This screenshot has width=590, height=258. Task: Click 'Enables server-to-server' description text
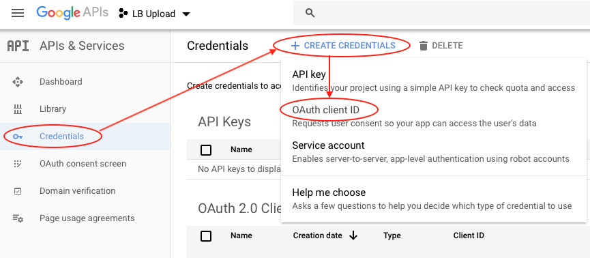tap(431, 159)
